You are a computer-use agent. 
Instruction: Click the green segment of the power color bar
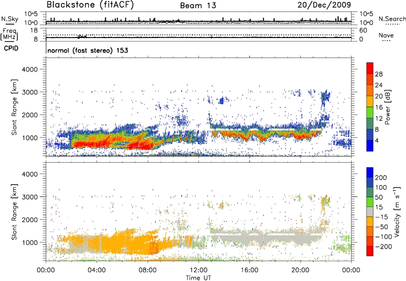coord(370,113)
